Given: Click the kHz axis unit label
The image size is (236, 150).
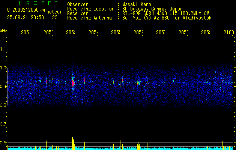Looking at the screenshot, I should (4, 31).
